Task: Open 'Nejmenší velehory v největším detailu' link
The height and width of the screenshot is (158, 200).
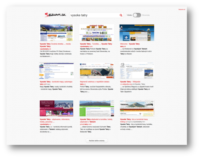Action: [95, 82]
